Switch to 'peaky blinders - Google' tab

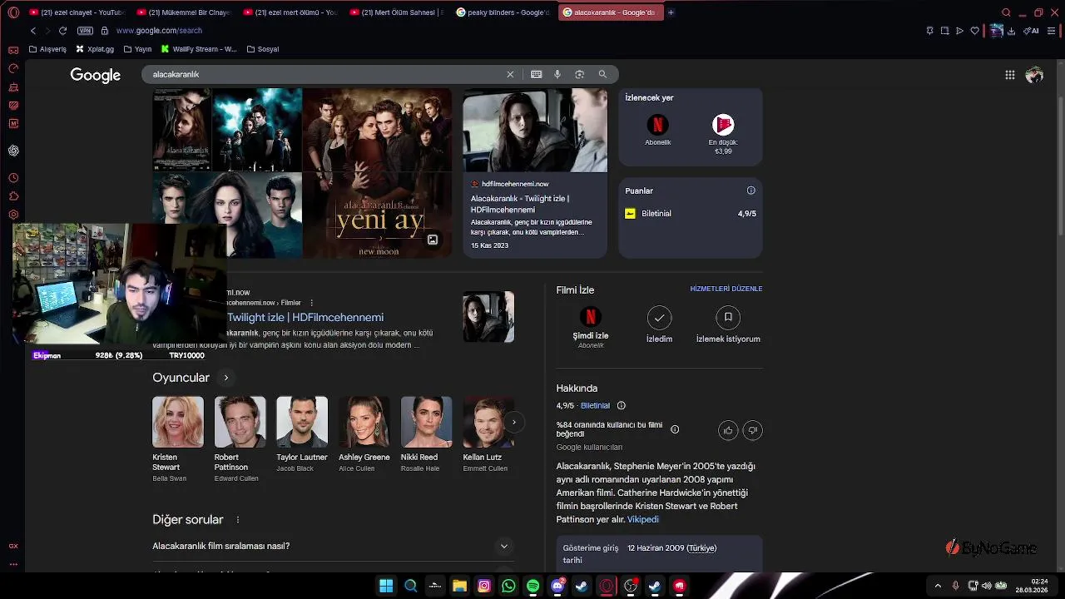coord(503,12)
